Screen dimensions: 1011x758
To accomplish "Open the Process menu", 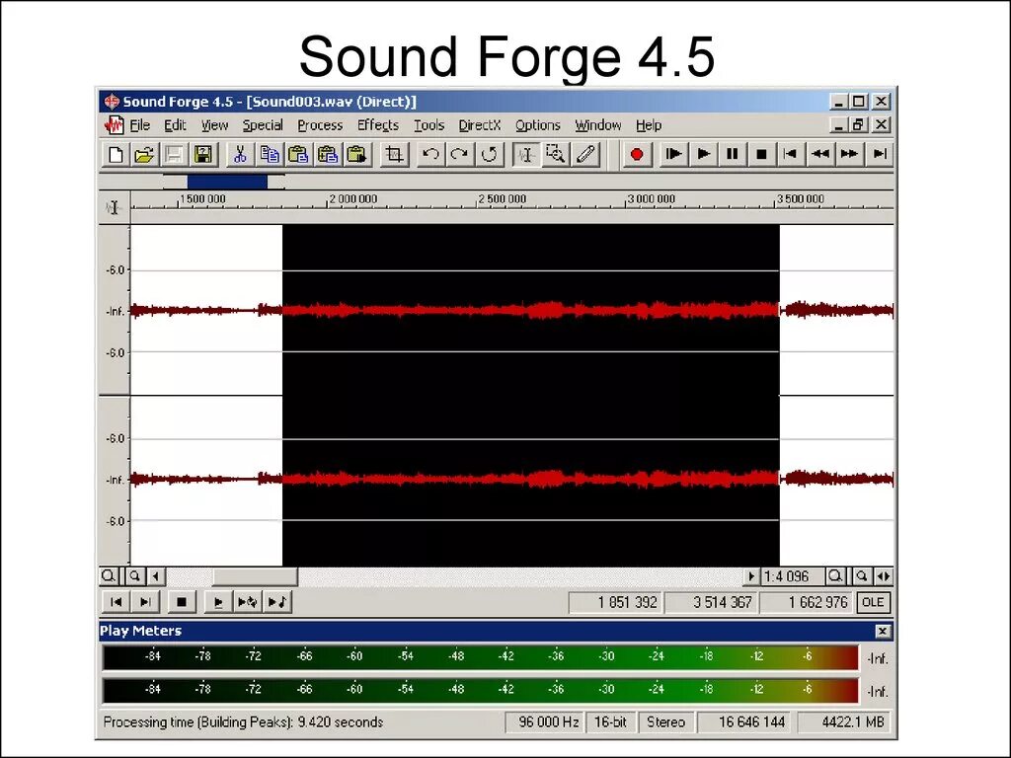I will (x=320, y=125).
